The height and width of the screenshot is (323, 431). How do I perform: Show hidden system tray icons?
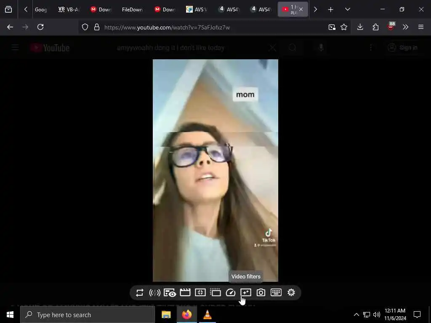[356, 315]
